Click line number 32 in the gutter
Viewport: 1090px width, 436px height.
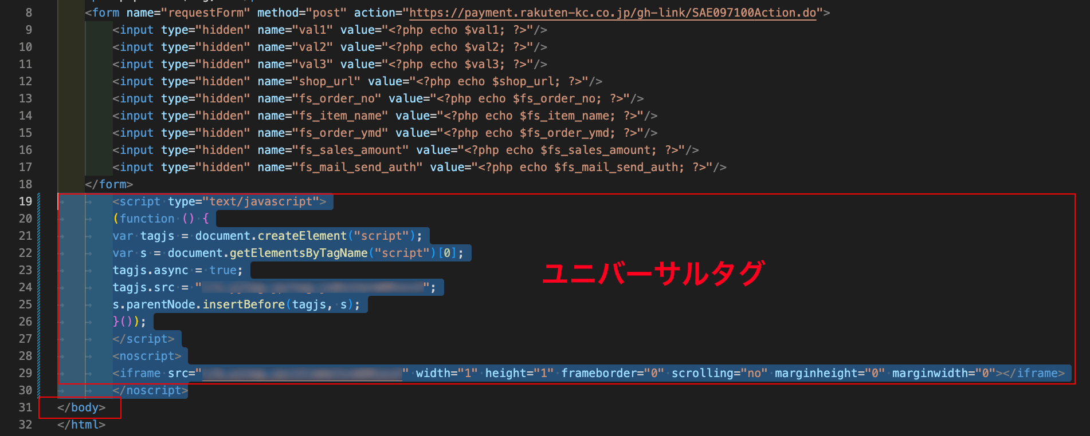(x=25, y=425)
